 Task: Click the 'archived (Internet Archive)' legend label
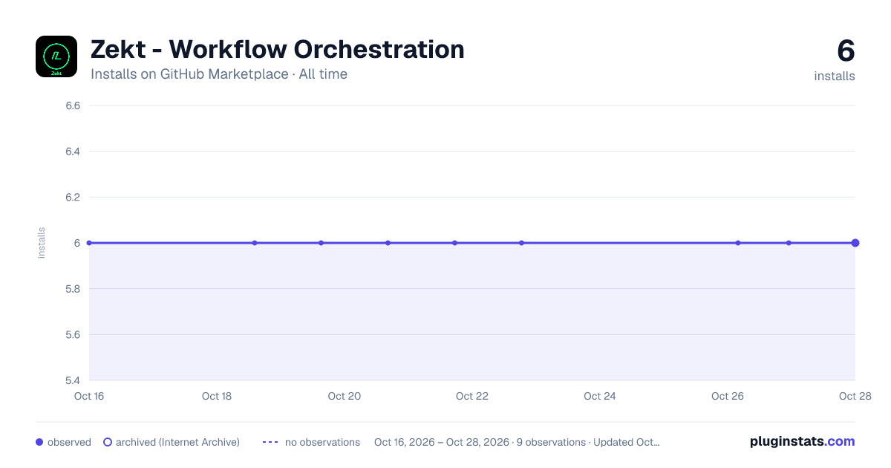tap(177, 442)
